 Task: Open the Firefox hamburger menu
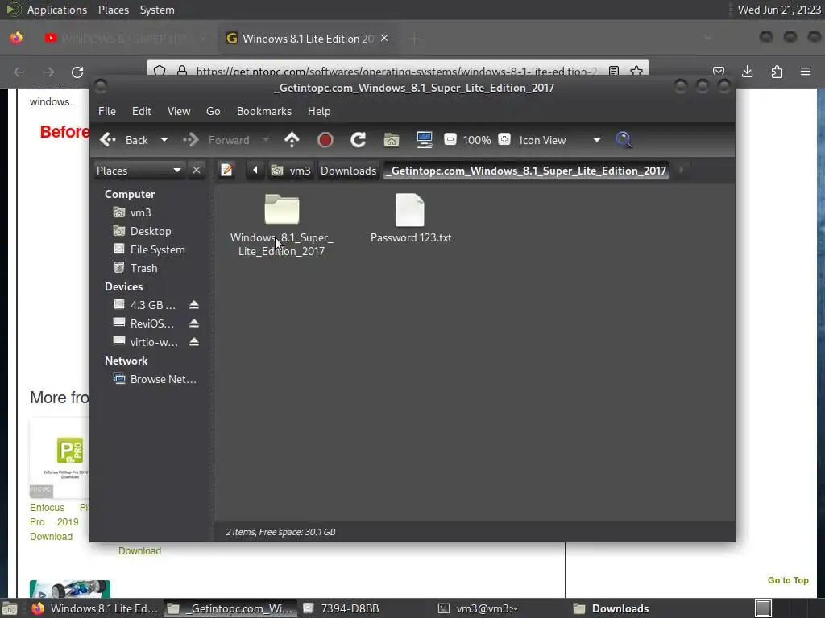click(x=806, y=72)
